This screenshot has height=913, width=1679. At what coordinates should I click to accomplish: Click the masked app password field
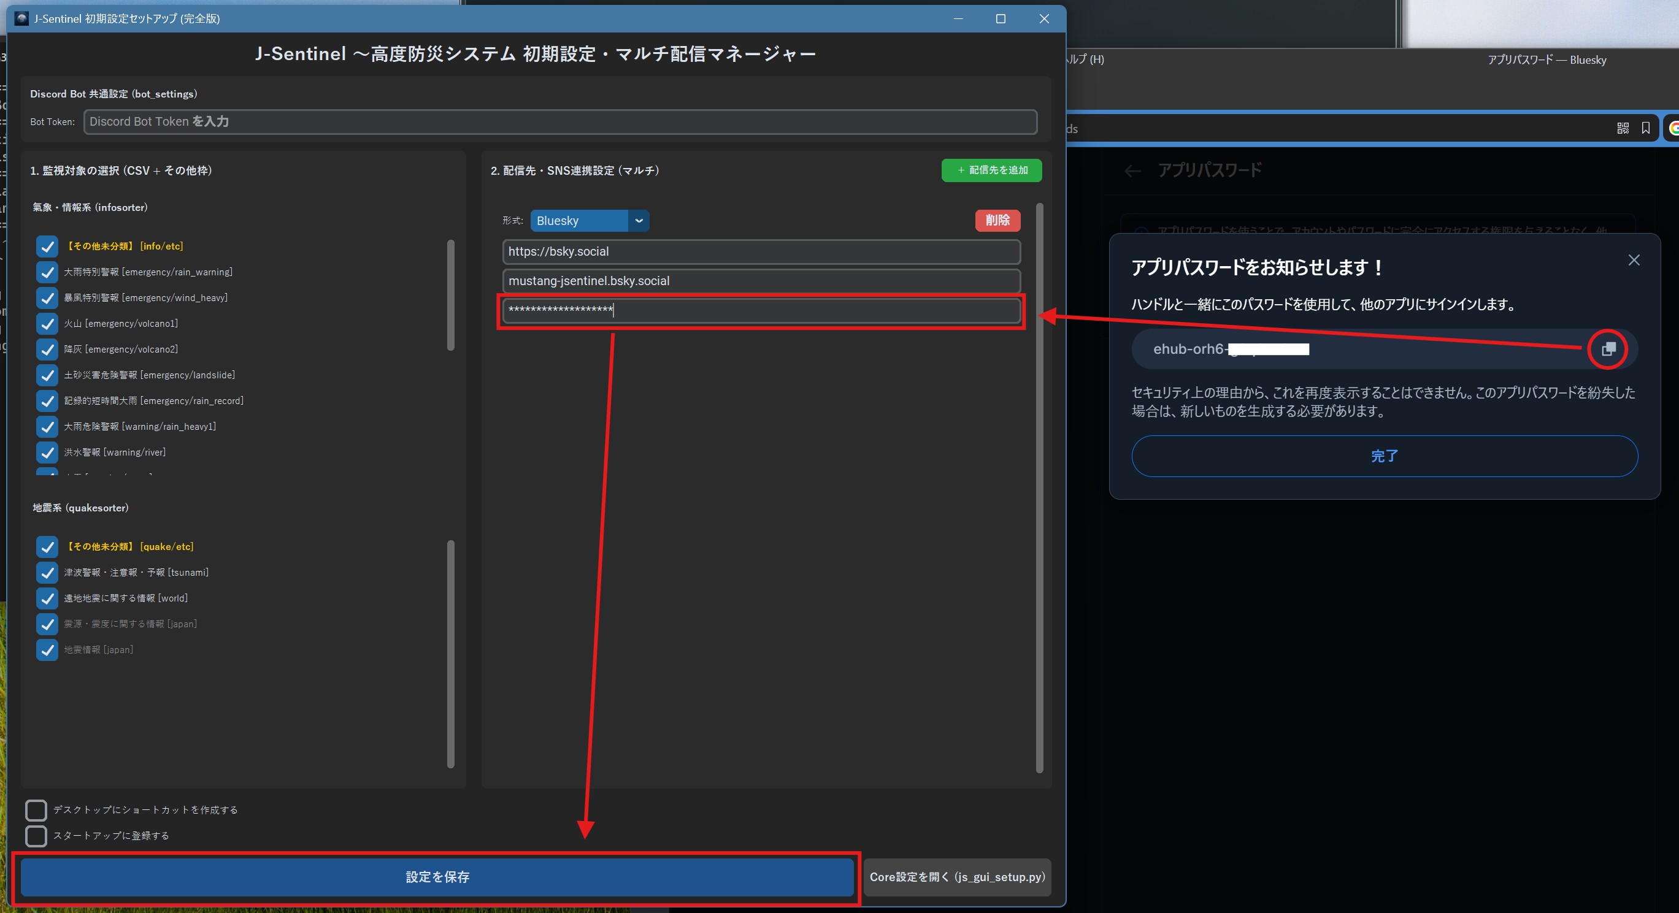click(761, 310)
